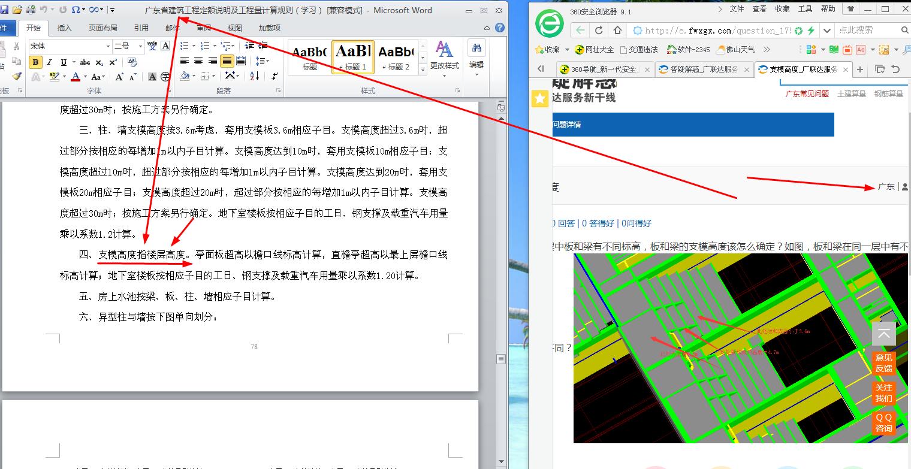Switch to 视图 ribbon tab
The height and width of the screenshot is (469, 911).
[x=235, y=28]
